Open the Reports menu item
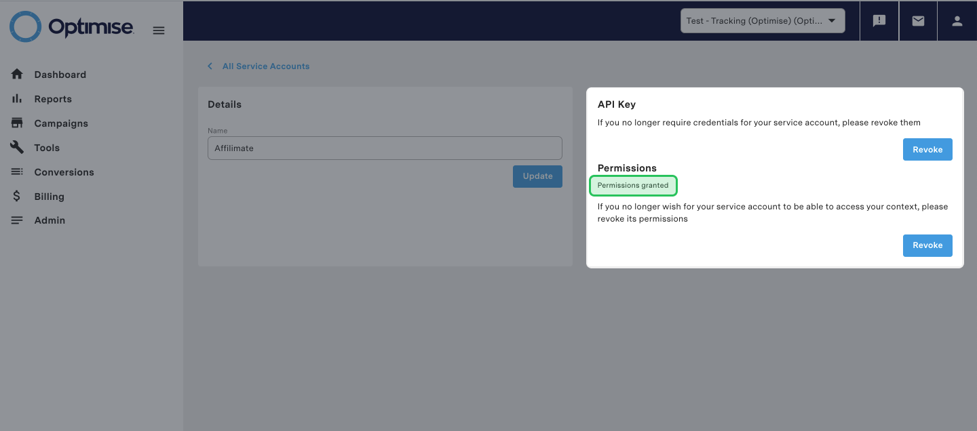The image size is (977, 431). click(x=53, y=98)
